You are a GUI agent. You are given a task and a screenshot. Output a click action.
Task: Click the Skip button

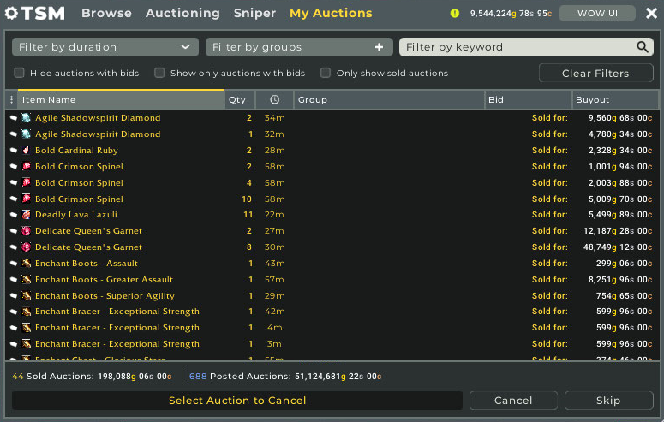coord(607,401)
